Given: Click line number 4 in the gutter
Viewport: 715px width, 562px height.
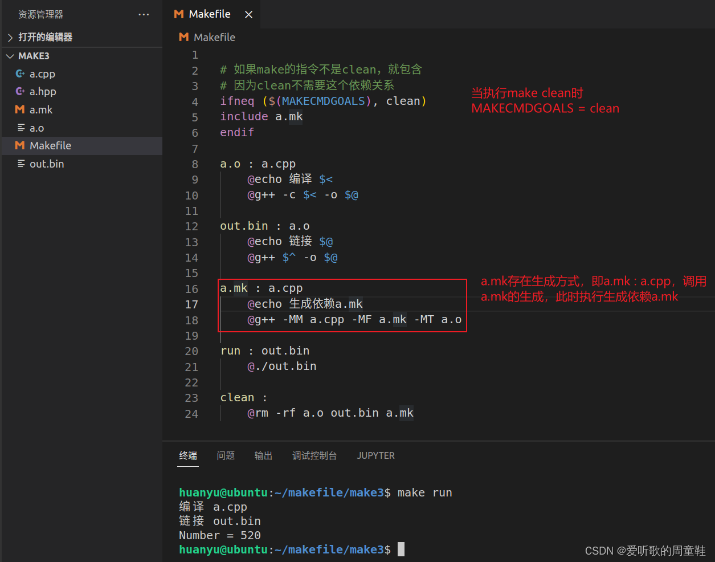Looking at the screenshot, I should coord(195,101).
